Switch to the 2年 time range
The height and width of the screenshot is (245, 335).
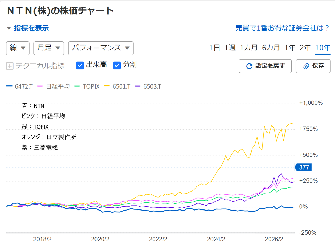click(x=305, y=48)
